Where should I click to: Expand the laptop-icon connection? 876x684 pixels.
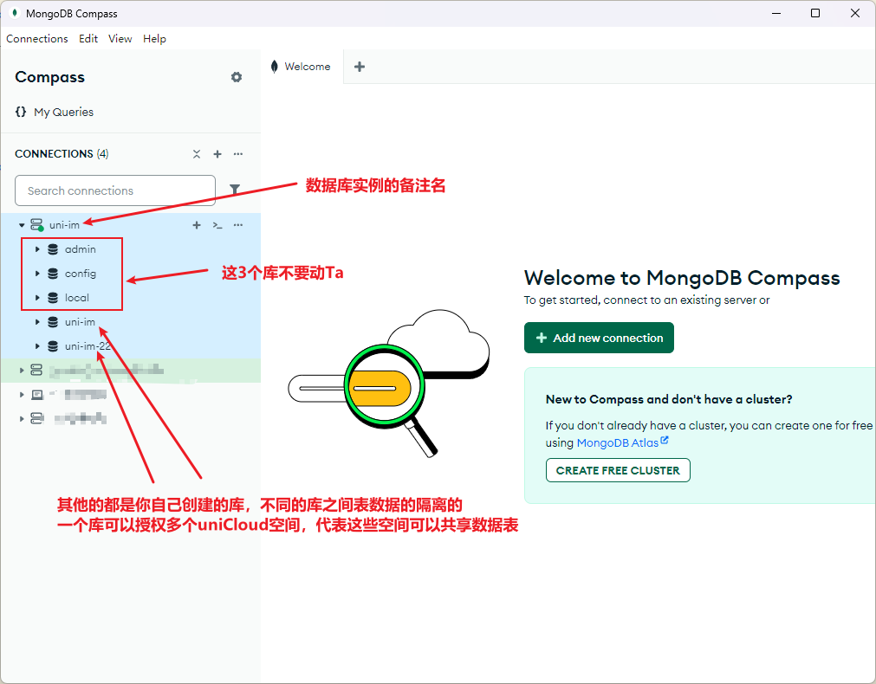22,395
